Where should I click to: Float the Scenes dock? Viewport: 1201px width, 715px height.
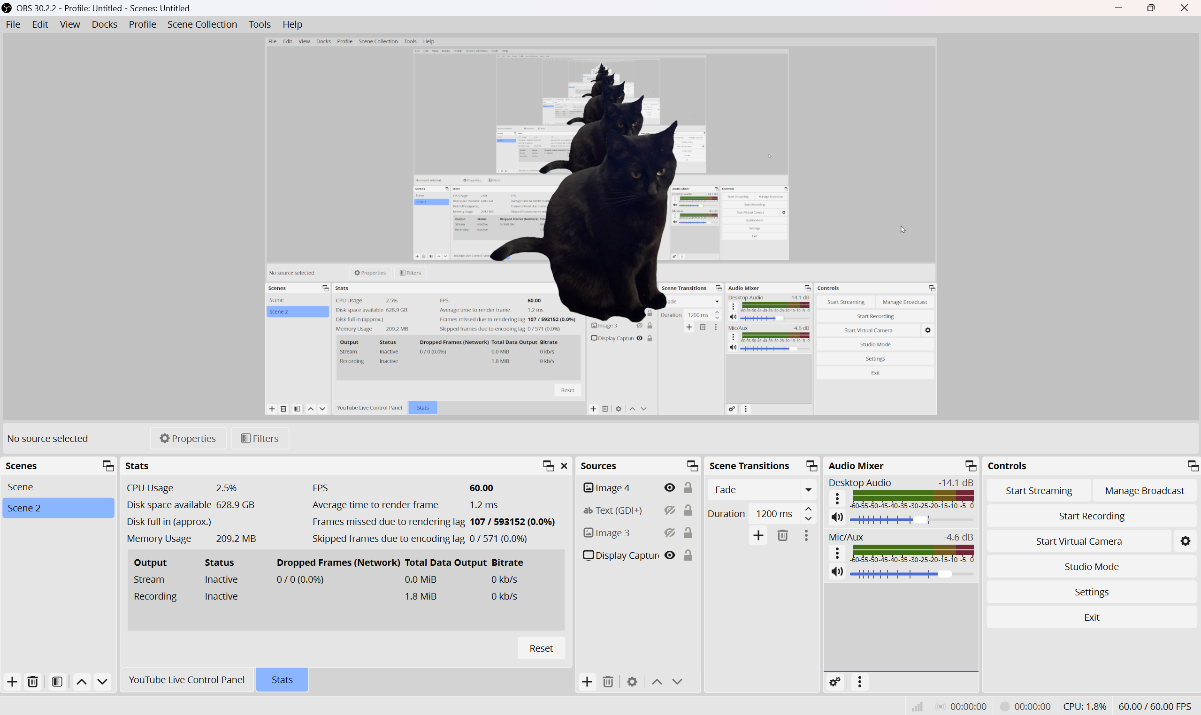[108, 465]
